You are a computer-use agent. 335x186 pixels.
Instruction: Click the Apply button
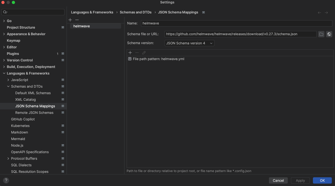pos(300,180)
